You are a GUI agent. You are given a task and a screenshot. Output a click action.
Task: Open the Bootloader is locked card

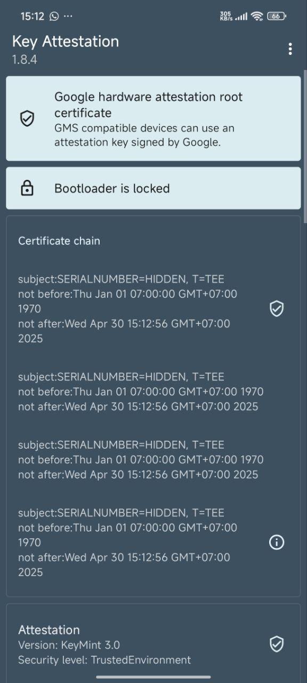click(x=153, y=188)
